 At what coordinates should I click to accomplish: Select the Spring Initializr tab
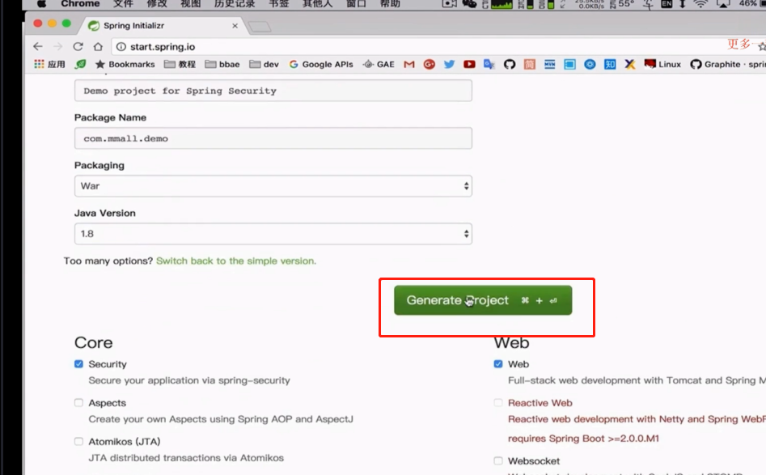click(161, 25)
